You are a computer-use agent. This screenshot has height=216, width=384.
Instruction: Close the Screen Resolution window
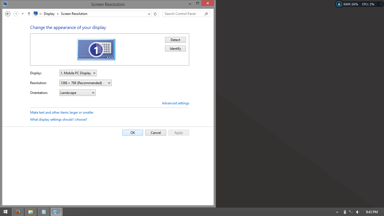208,3
